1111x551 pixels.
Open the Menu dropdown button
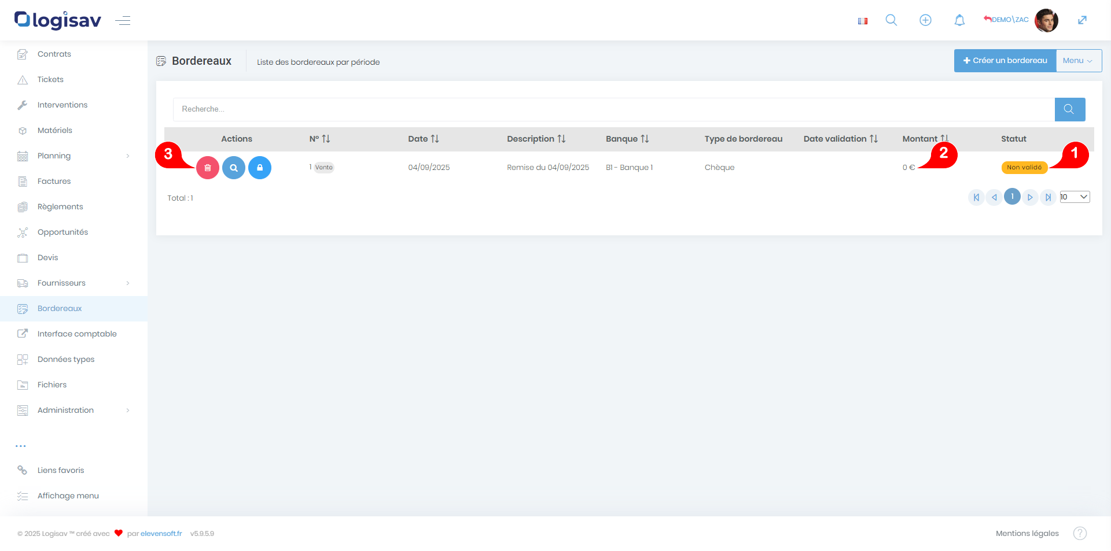tap(1078, 61)
